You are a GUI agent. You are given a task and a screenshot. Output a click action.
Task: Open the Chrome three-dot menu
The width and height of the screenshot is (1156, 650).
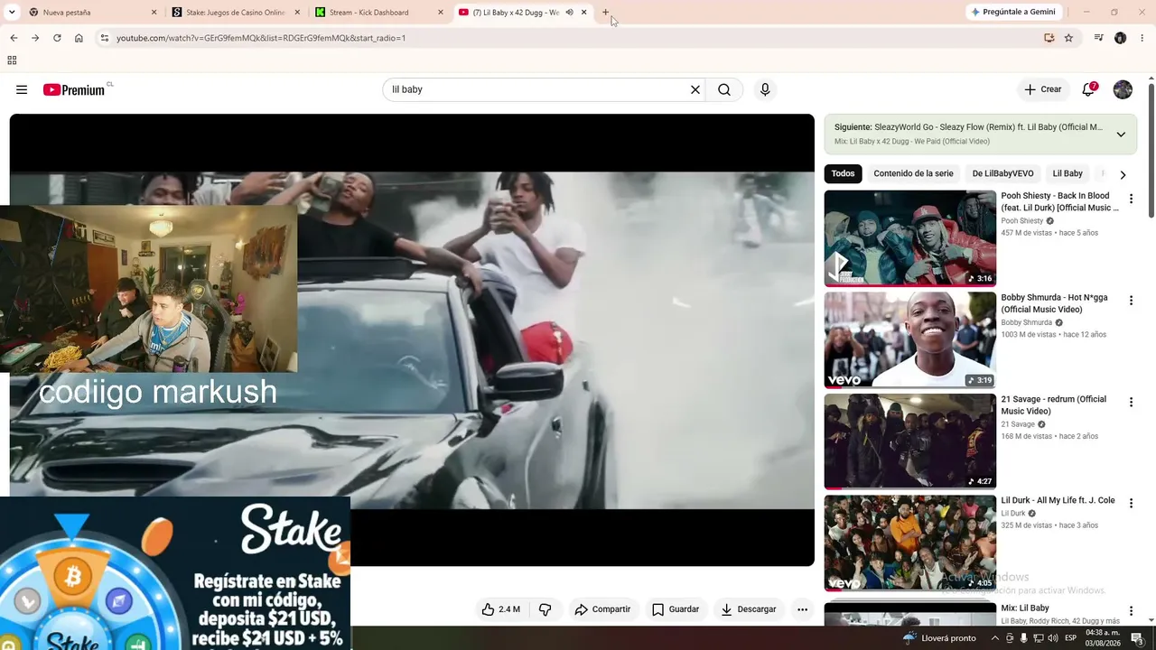pos(1142,38)
